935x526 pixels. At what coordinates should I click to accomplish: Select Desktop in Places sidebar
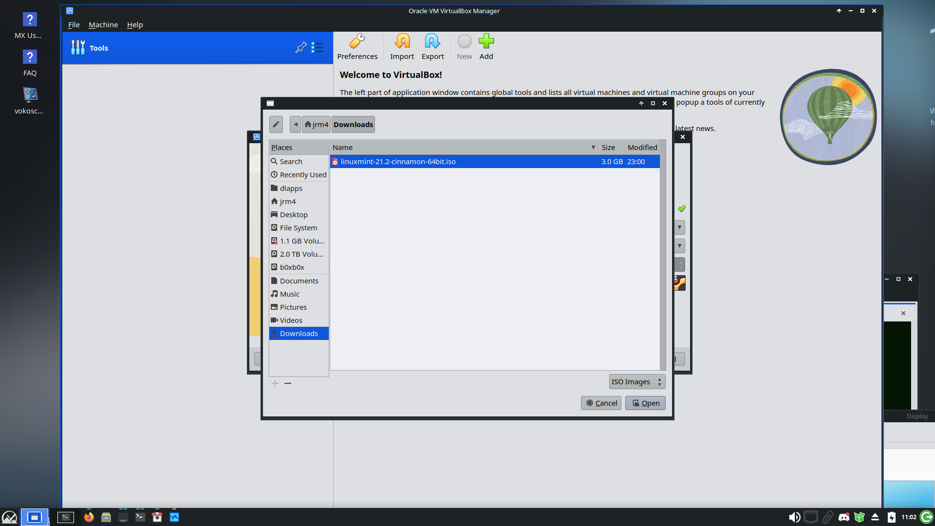point(299,214)
